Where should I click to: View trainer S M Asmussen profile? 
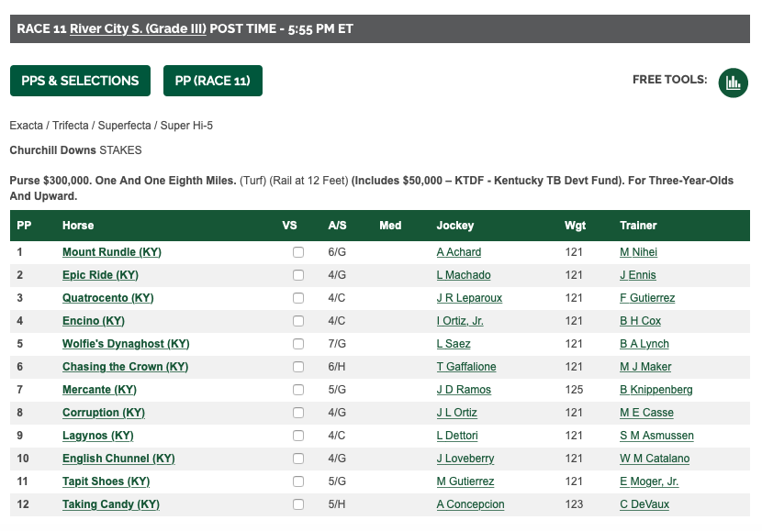[x=656, y=436]
